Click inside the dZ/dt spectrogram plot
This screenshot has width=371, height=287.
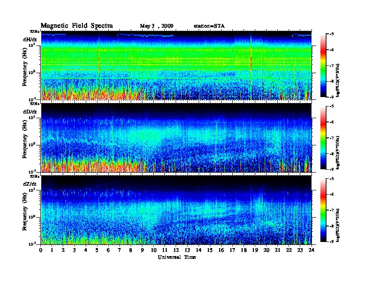click(176, 210)
